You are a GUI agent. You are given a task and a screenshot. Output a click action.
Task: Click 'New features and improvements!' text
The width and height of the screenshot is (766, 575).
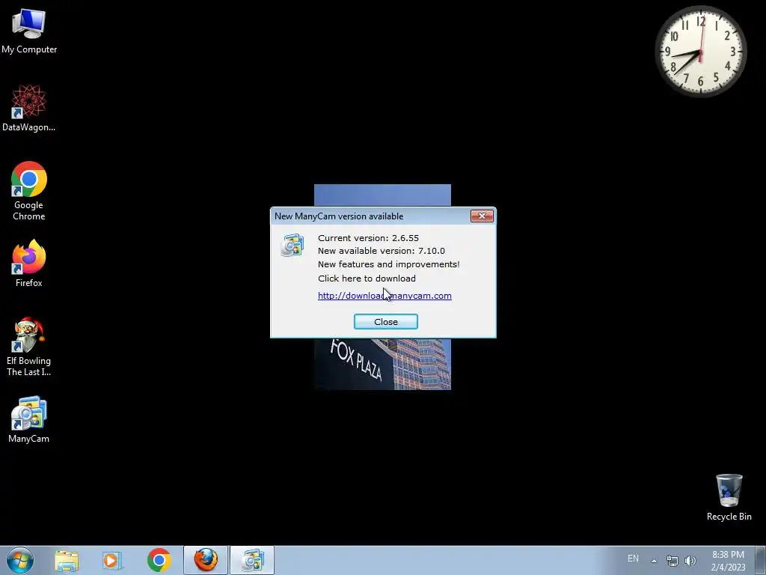[x=388, y=264]
